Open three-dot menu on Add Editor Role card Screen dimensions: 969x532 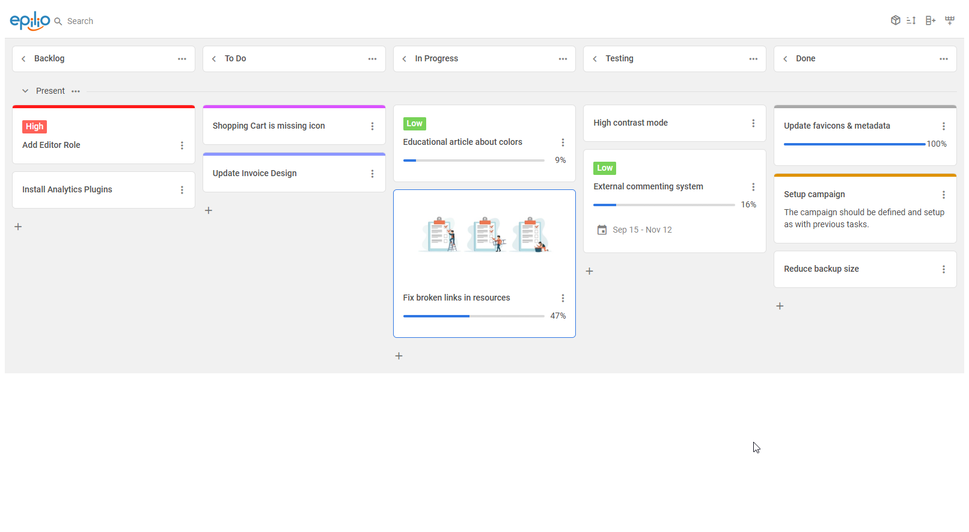182,145
